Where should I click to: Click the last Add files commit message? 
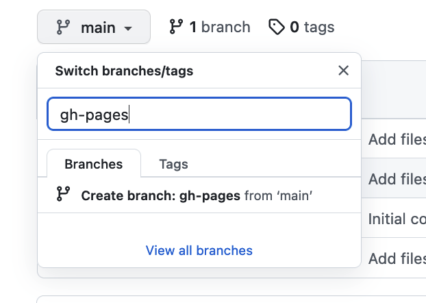coord(397,258)
